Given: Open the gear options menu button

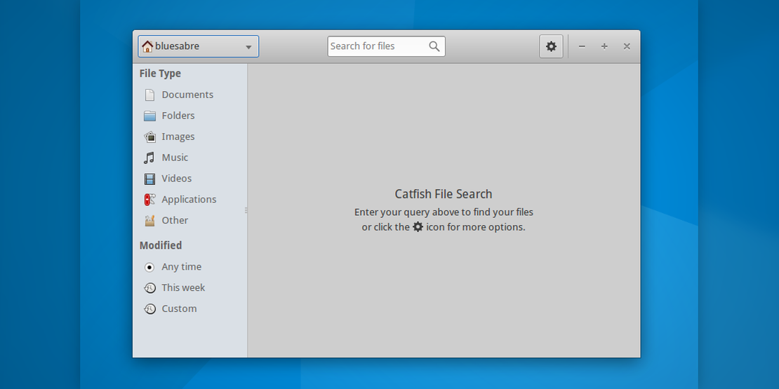Looking at the screenshot, I should (x=551, y=46).
